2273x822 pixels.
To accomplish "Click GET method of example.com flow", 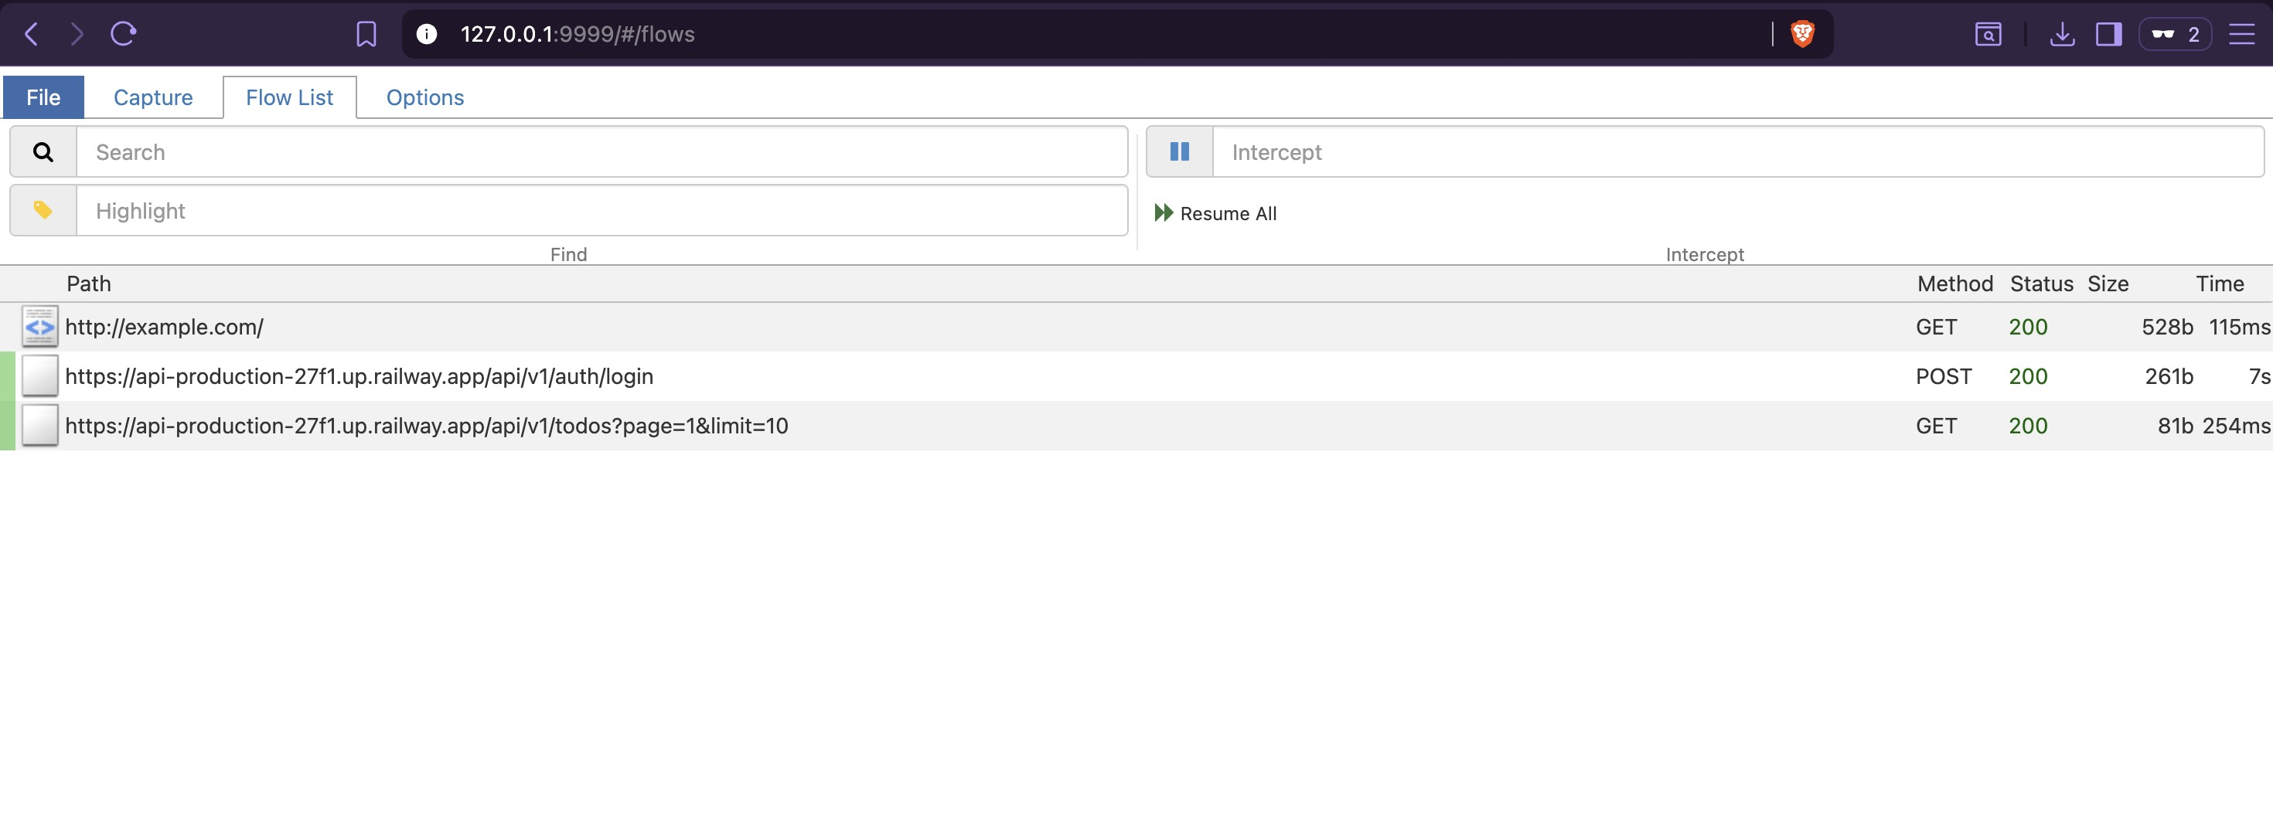I will (1936, 326).
